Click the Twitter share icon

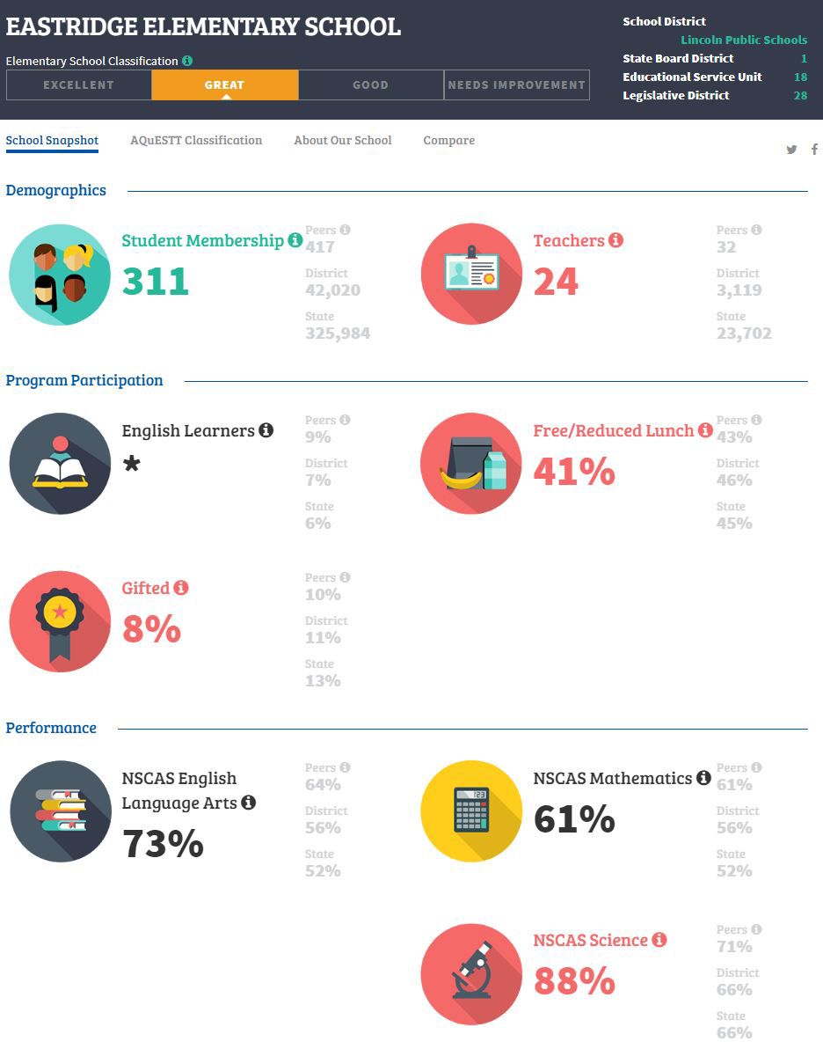(x=791, y=150)
